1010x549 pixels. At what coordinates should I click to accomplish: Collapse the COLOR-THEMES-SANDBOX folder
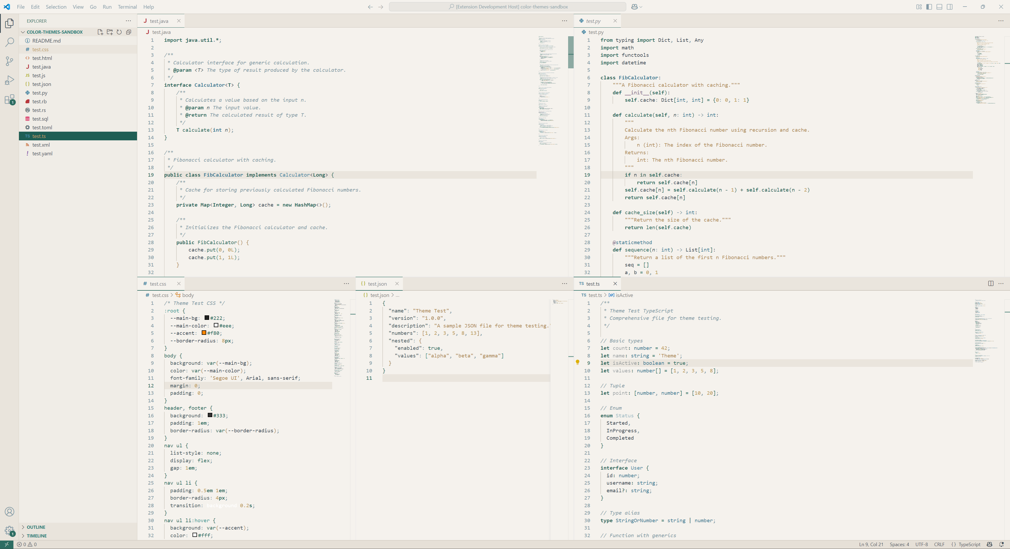54,32
